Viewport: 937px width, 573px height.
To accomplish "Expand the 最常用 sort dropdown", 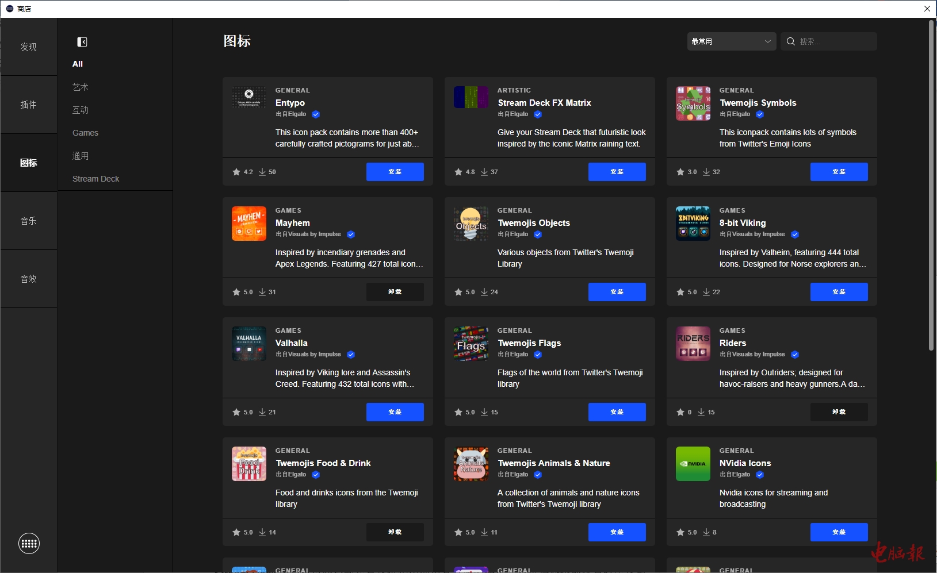I will [731, 41].
